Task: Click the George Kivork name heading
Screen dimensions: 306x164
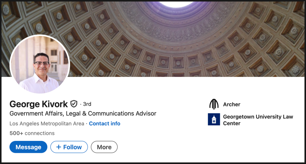Action: point(39,104)
